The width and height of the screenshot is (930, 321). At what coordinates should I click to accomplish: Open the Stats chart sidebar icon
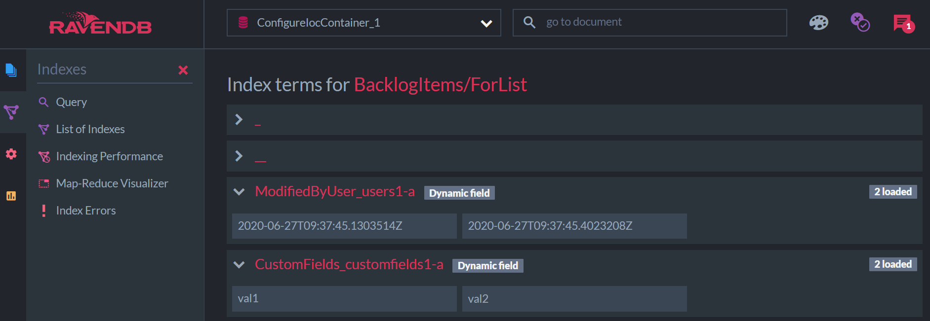click(x=11, y=196)
